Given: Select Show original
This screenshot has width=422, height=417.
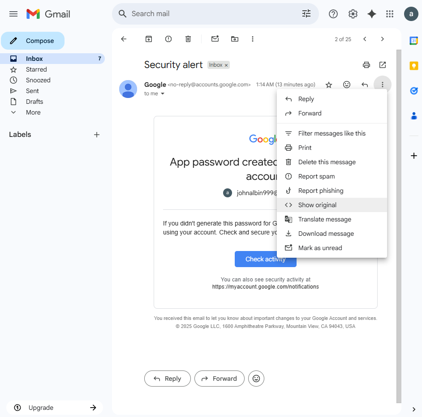Looking at the screenshot, I should click(332, 205).
